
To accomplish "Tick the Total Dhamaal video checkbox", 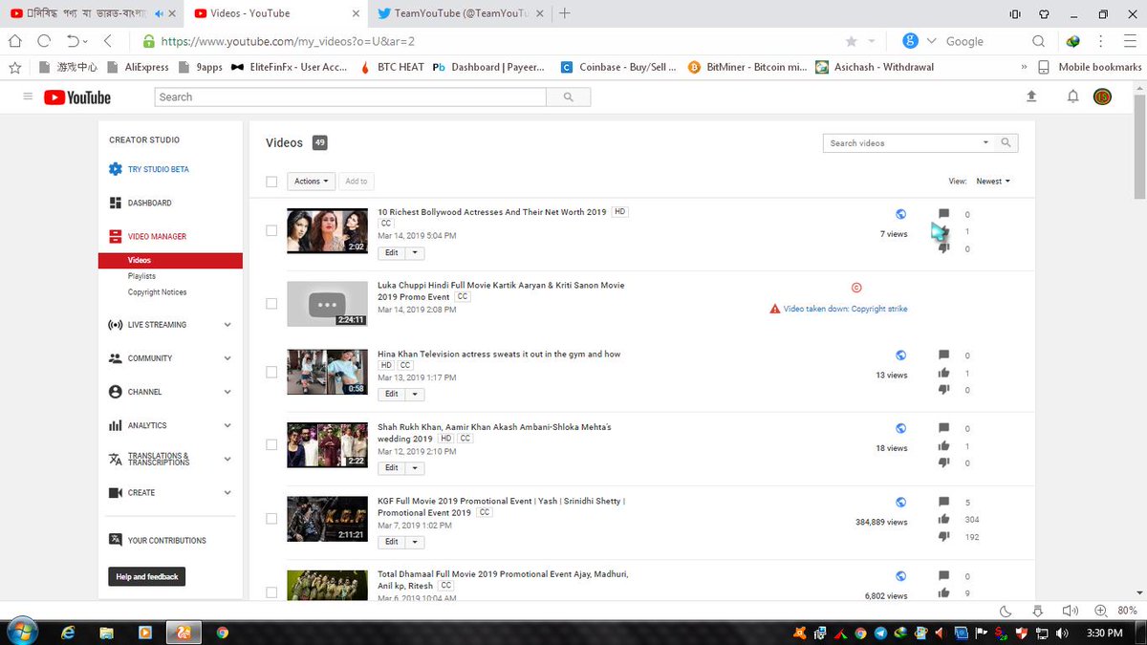I will pyautogui.click(x=271, y=591).
